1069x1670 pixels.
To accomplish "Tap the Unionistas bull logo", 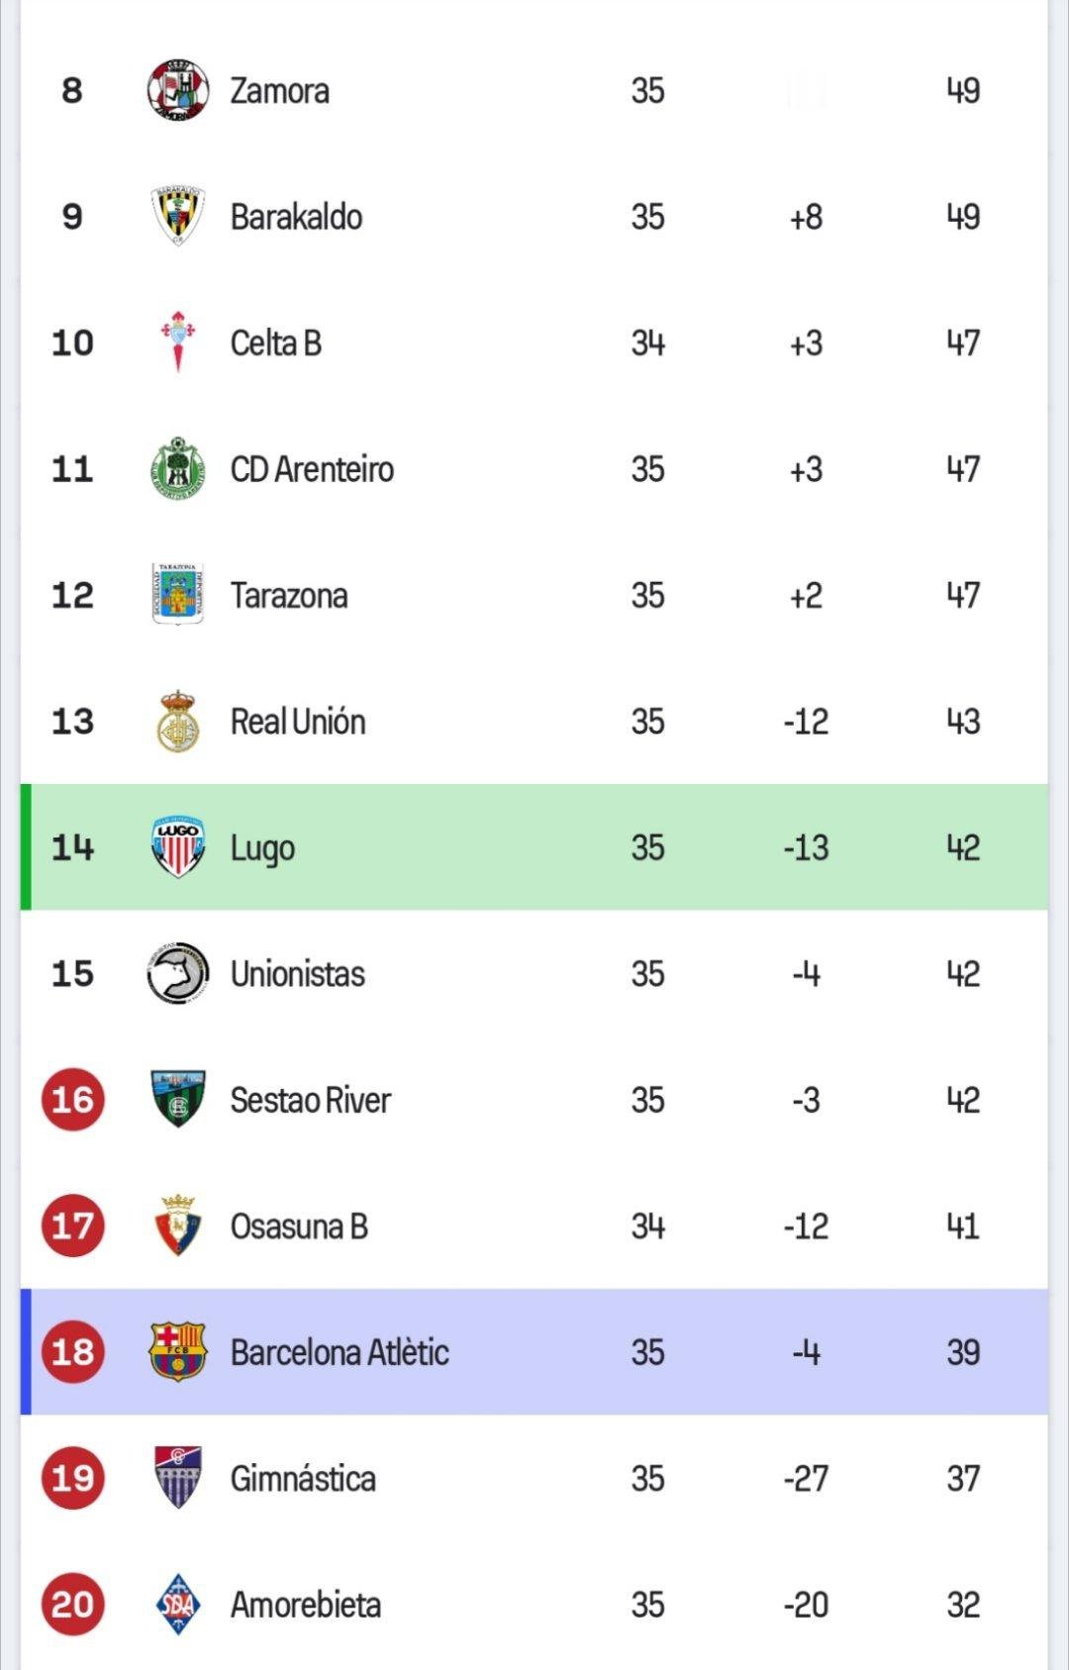I will [177, 973].
